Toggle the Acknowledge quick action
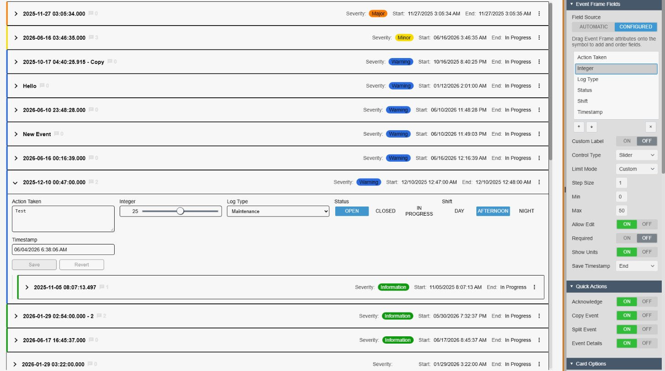 (637, 302)
